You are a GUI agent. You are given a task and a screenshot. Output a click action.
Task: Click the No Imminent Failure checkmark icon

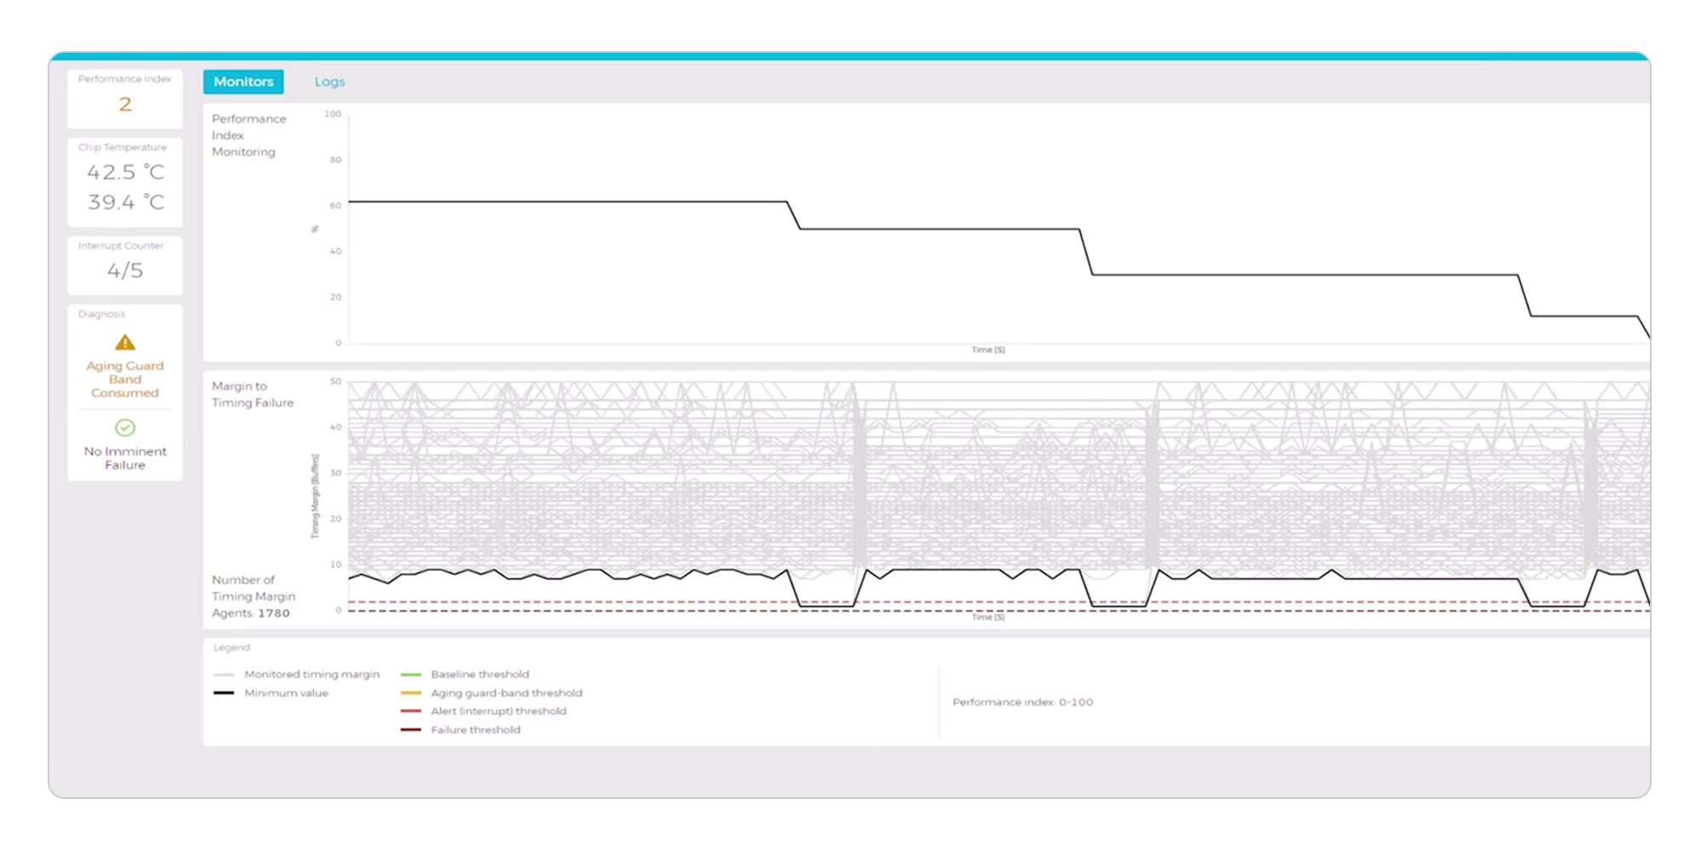(x=124, y=428)
